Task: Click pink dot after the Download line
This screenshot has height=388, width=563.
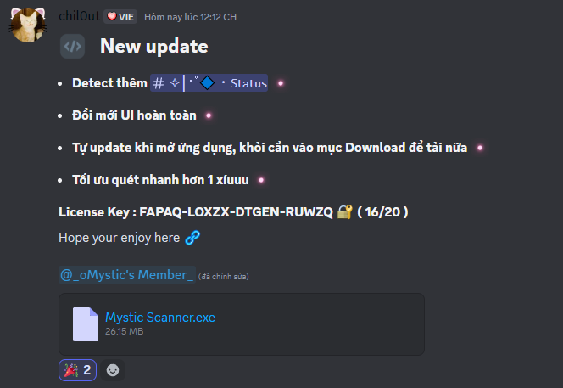Action: [x=480, y=148]
